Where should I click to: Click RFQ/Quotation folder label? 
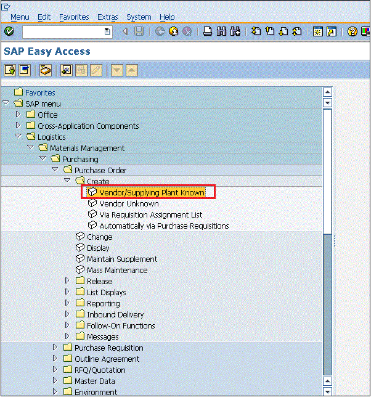[100, 370]
